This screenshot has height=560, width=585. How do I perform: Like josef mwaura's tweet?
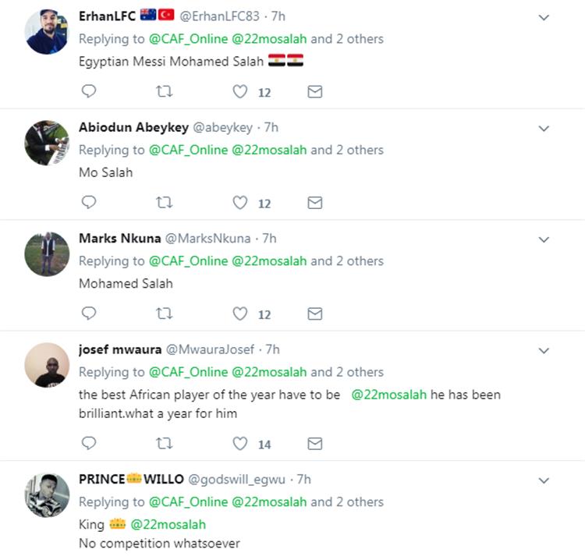pos(240,444)
